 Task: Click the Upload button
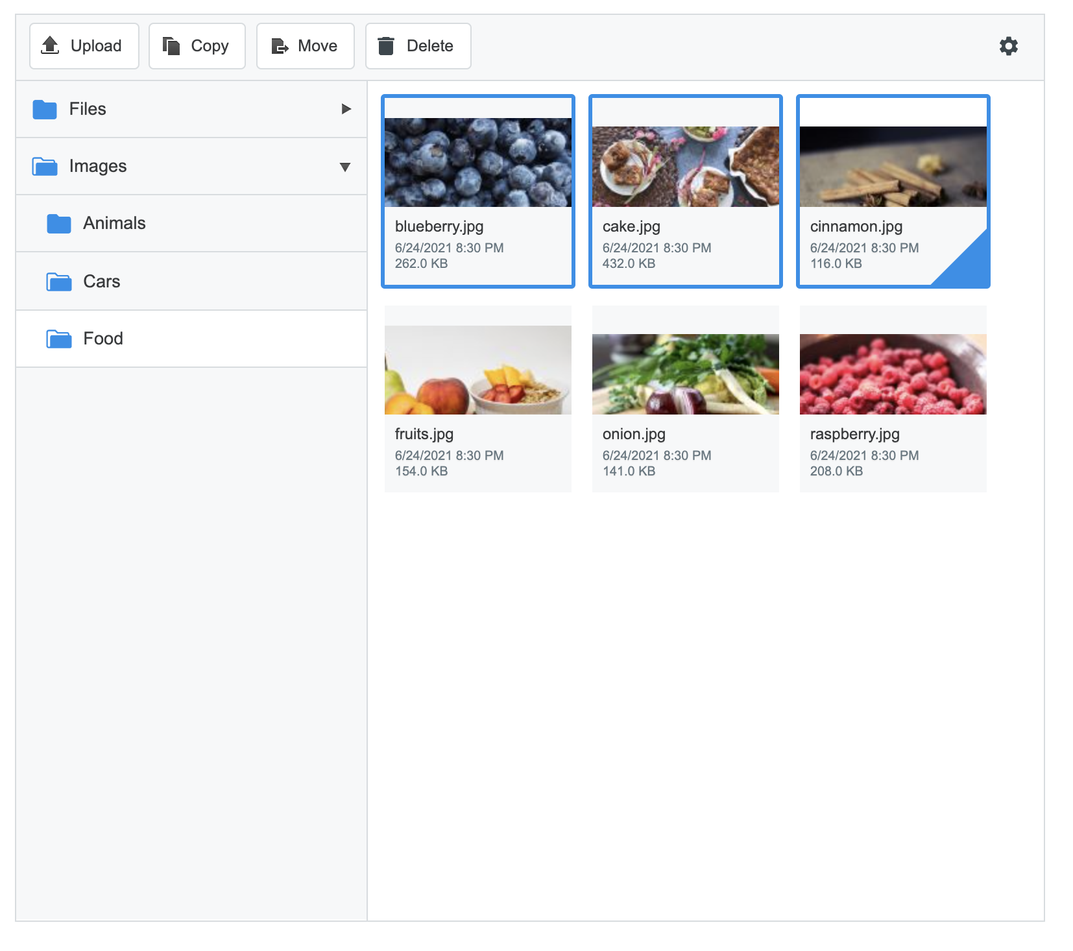click(x=84, y=45)
